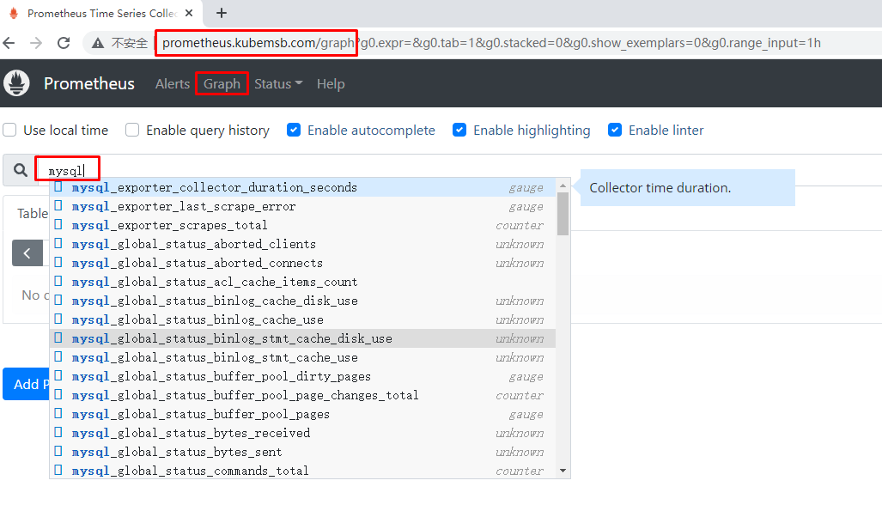The height and width of the screenshot is (511, 882).
Task: Click icon beside mysql_global_status_buffer_pool_dirty_pages
Action: click(58, 375)
